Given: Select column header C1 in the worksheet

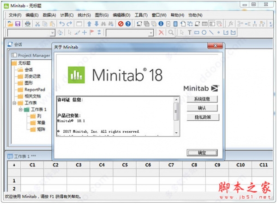Looking at the screenshot, I should pyautogui.click(x=32, y=165).
